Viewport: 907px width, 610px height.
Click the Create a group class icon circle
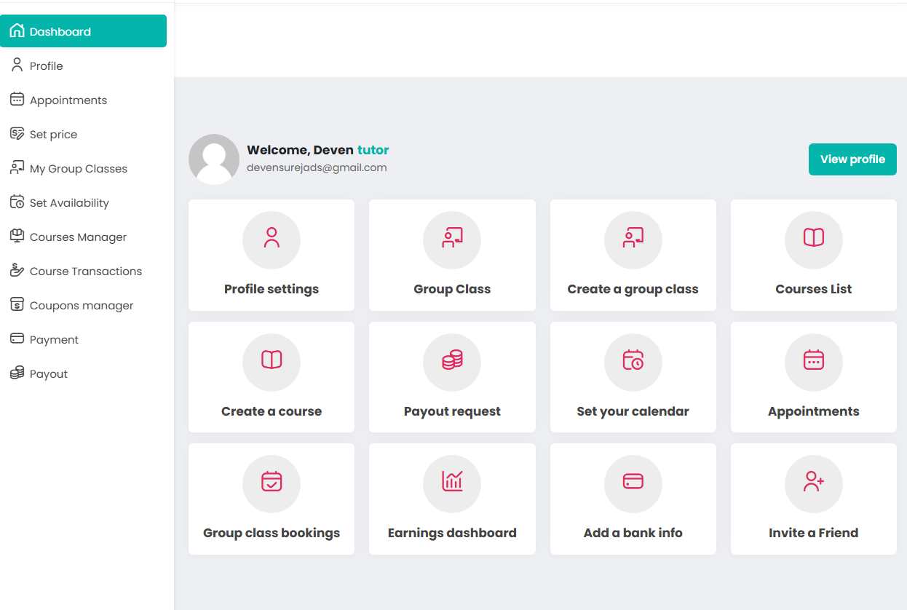tap(633, 240)
